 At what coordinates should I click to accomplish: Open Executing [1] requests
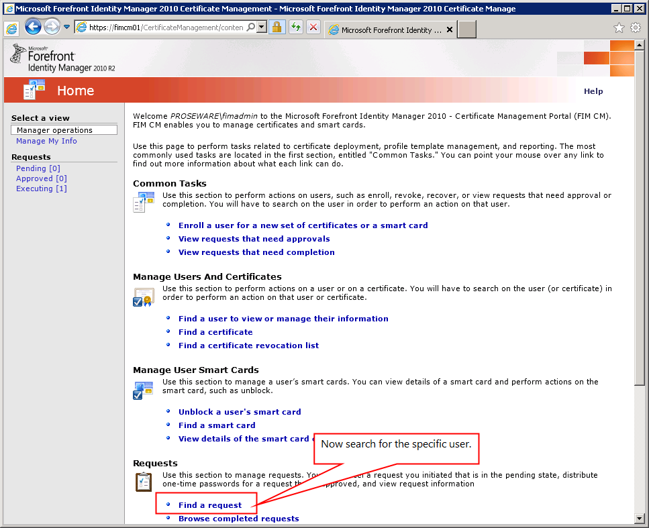[42, 189]
